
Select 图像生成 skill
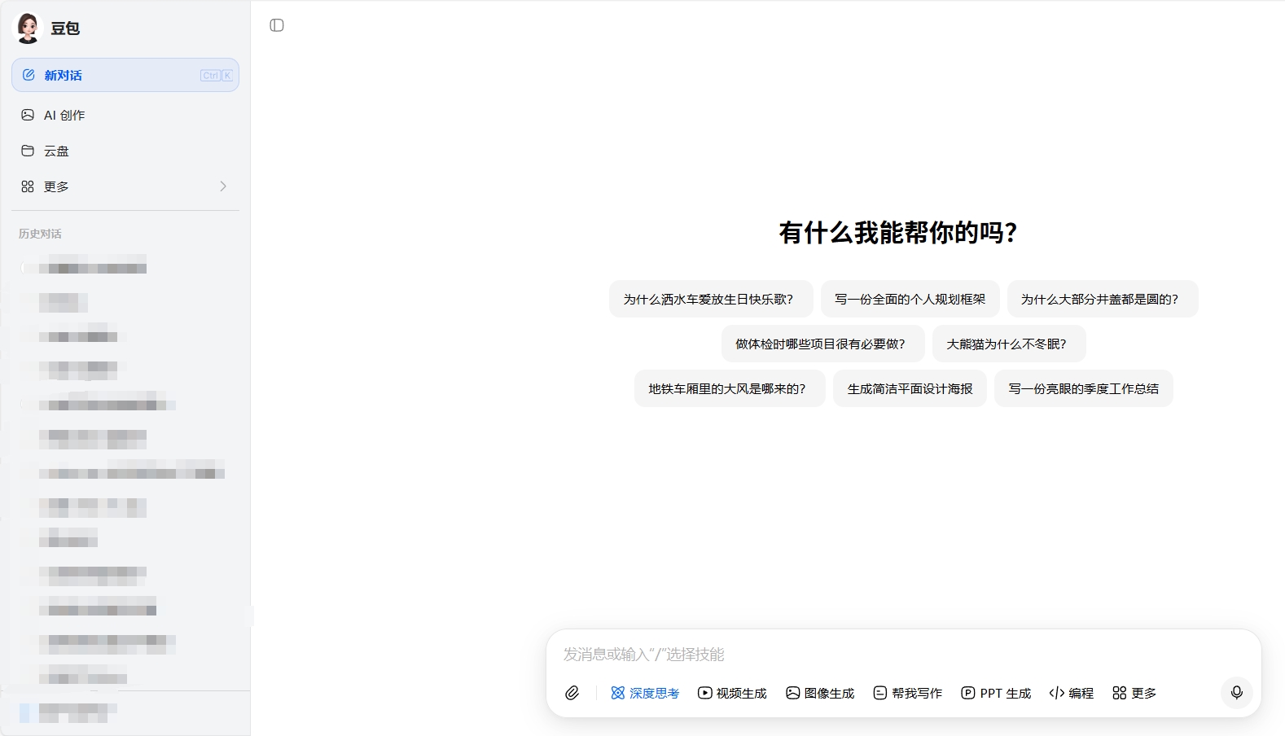click(x=820, y=693)
